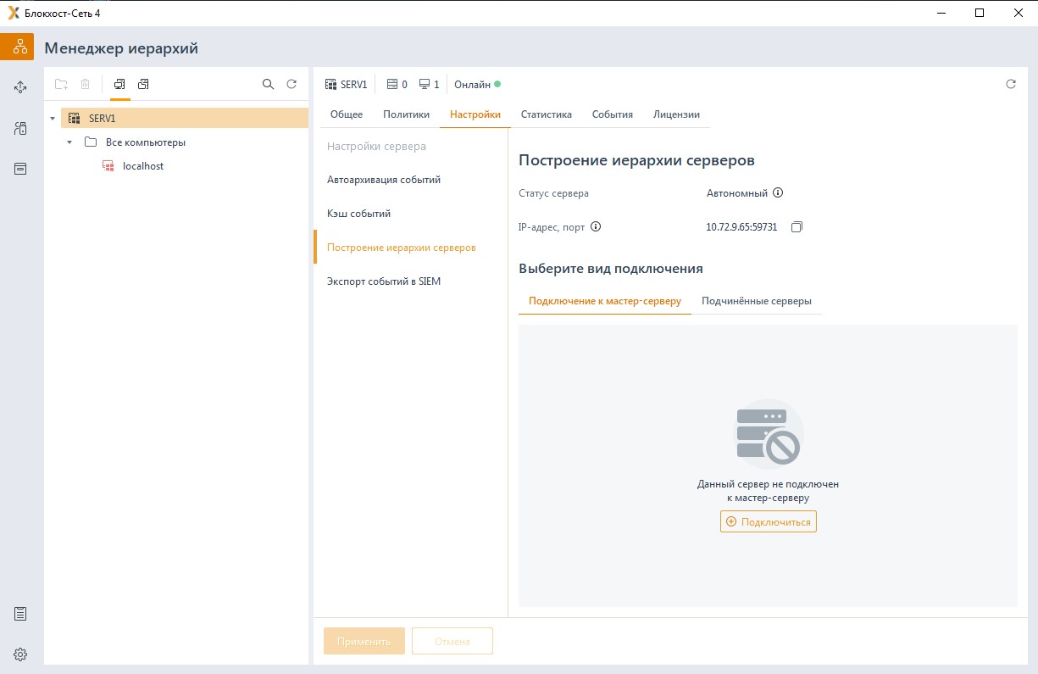Click the search magnifier in tree panel

(x=268, y=84)
